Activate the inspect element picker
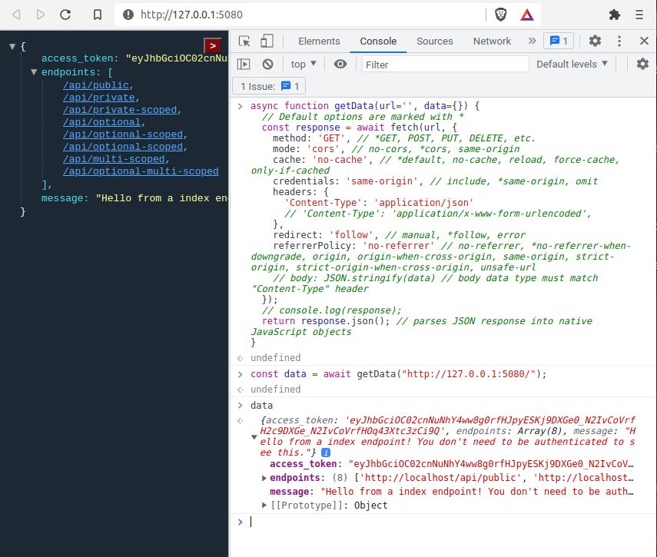Viewport: 657px width, 557px height. pyautogui.click(x=244, y=41)
